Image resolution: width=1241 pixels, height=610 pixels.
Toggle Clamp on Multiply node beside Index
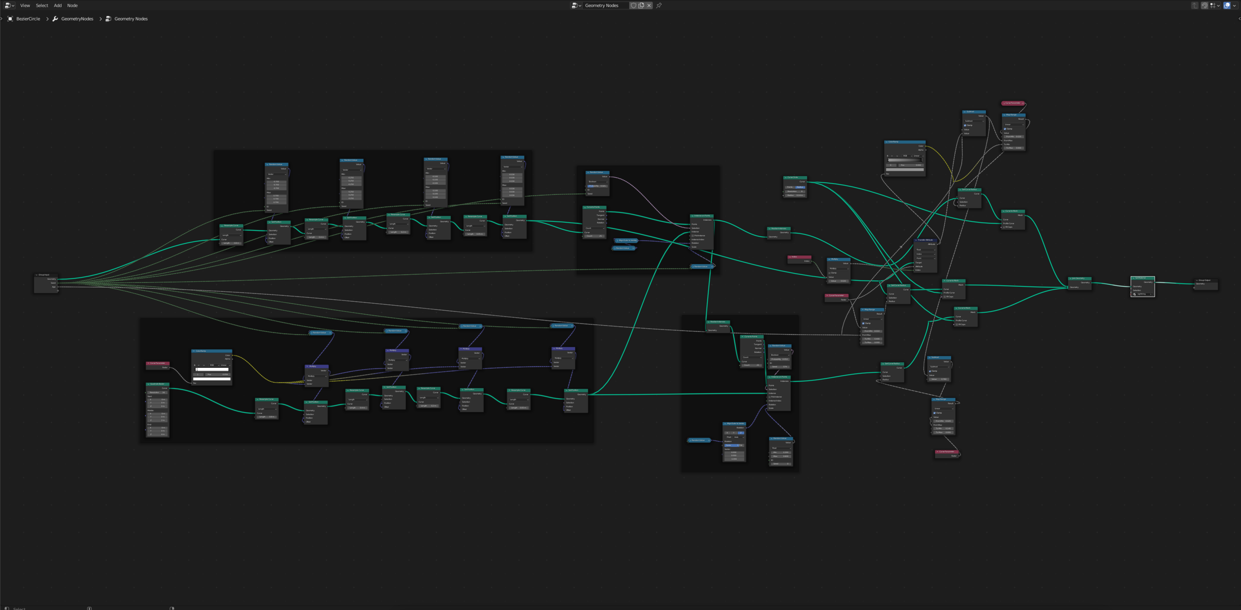830,273
